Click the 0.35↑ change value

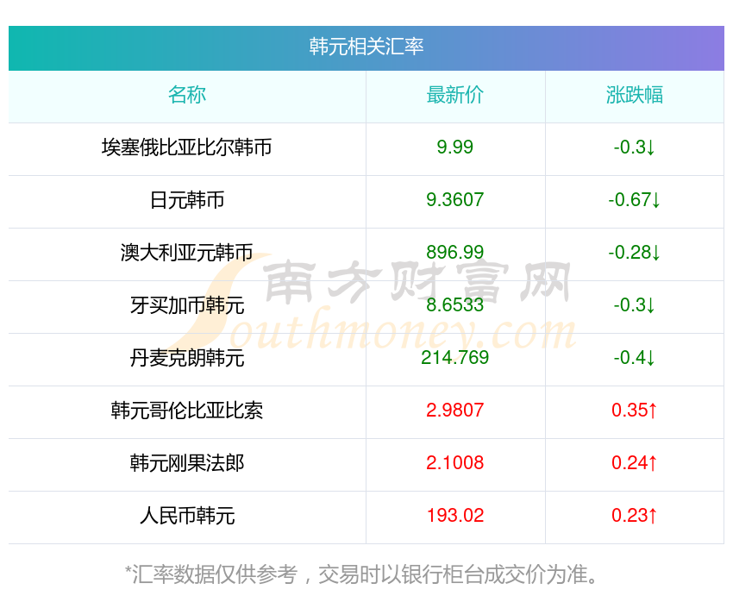(x=635, y=411)
